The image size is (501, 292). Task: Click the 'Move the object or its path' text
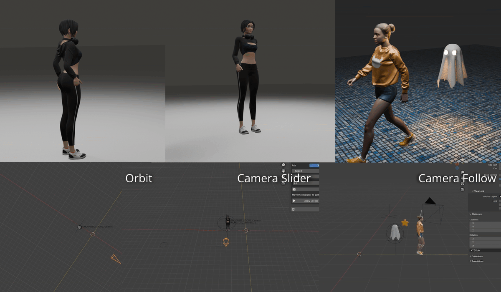pyautogui.click(x=305, y=195)
